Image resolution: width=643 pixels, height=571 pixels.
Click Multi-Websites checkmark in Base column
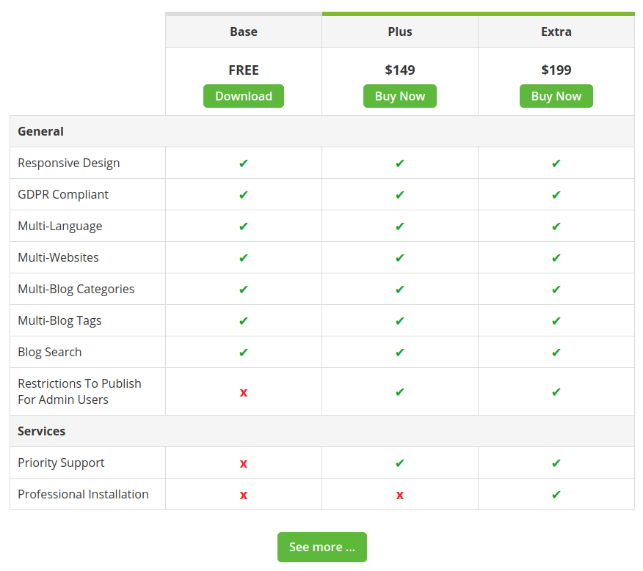[x=244, y=258]
